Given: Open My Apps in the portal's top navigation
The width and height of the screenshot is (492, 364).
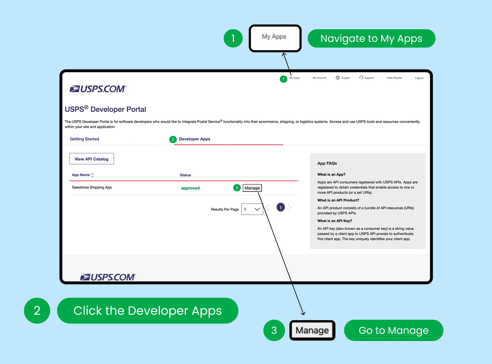Looking at the screenshot, I should point(295,78).
